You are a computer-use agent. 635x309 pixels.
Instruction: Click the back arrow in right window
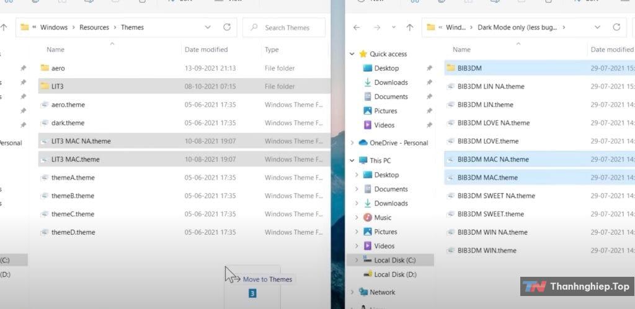(x=356, y=27)
